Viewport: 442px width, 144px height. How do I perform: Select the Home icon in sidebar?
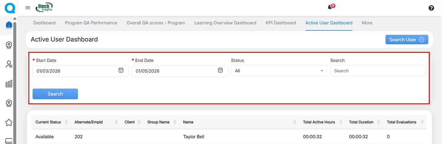pos(9,25)
